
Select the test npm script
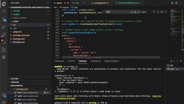(x=30, y=100)
